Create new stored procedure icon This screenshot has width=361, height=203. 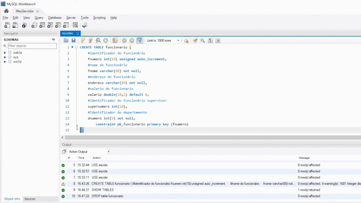[x=58, y=25]
